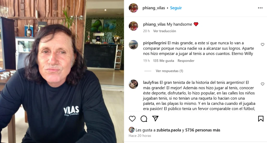Expand Ver respuestas (1) replies
The height and width of the screenshot is (143, 267).
click(169, 71)
